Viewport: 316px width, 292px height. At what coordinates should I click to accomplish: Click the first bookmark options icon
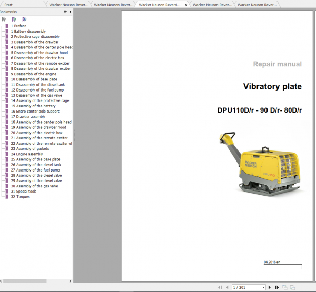(4, 19)
